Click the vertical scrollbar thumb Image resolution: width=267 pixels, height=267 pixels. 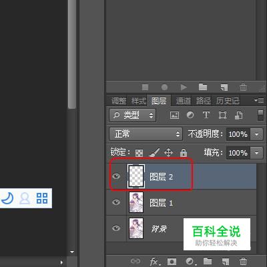72,55
